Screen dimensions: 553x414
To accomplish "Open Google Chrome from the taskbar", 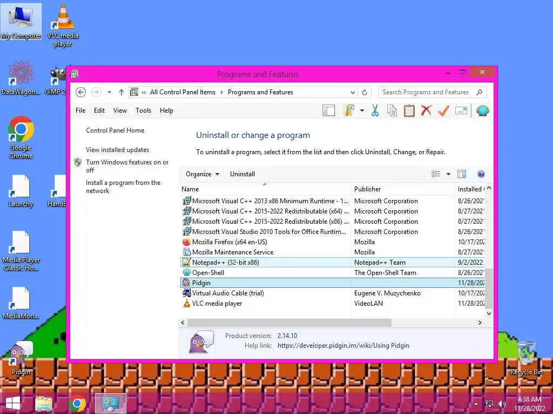I will [77, 403].
